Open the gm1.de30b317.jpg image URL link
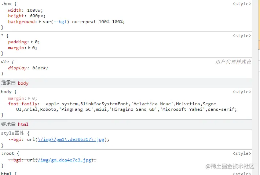This screenshot has height=175, width=260. 71,139
